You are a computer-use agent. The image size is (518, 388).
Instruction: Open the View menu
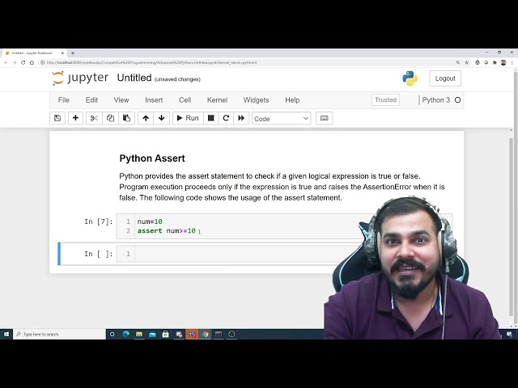click(x=121, y=100)
